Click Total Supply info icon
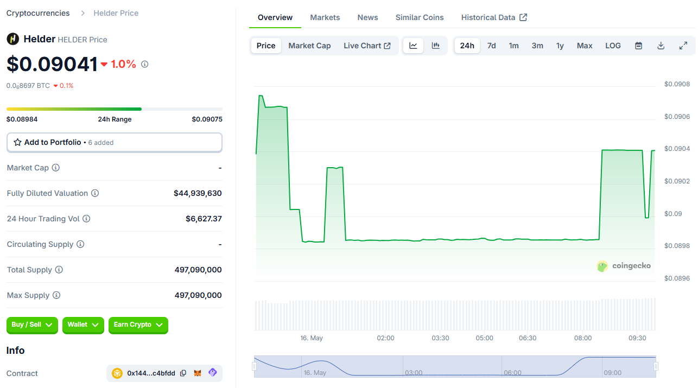 click(x=59, y=270)
